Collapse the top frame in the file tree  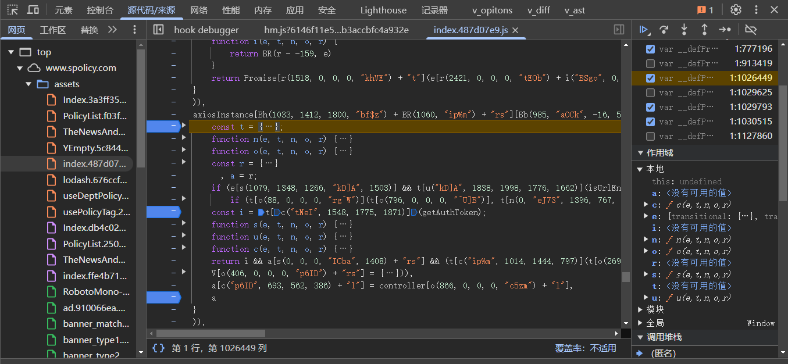[x=11, y=52]
